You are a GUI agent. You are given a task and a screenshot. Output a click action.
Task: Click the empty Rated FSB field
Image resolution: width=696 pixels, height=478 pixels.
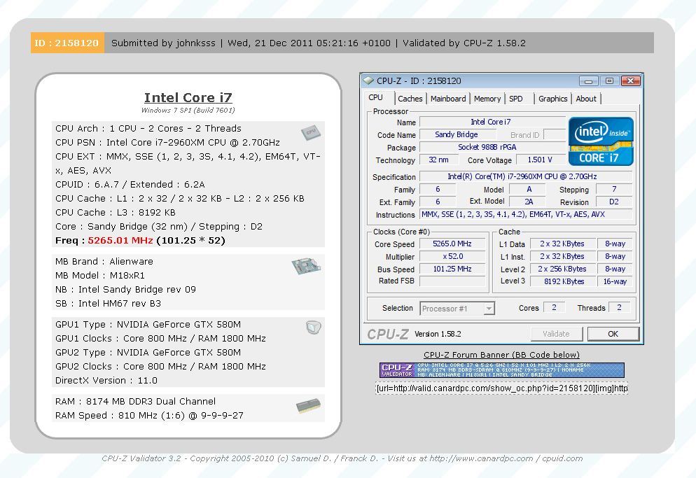[x=452, y=281]
